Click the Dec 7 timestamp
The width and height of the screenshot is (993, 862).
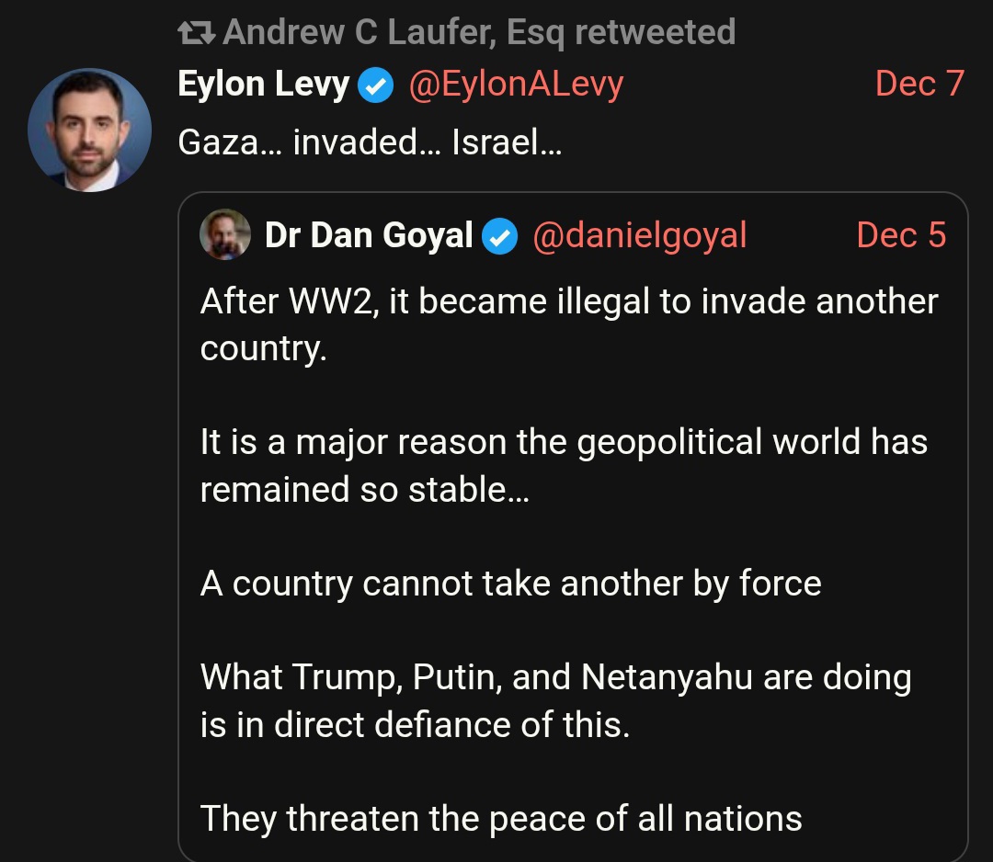pos(919,84)
